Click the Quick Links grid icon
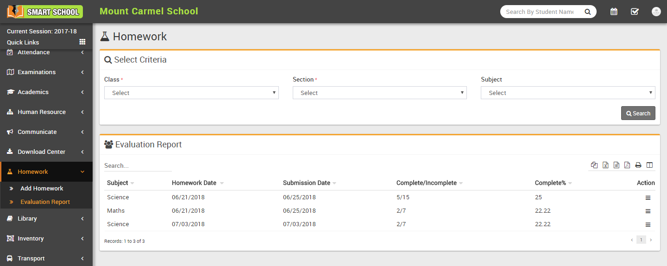This screenshot has height=266, width=667. click(82, 42)
